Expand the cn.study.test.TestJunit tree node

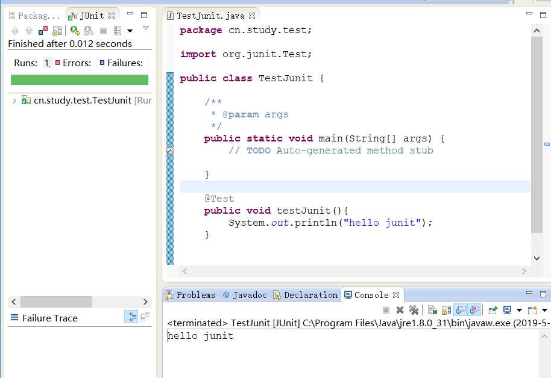pyautogui.click(x=14, y=101)
